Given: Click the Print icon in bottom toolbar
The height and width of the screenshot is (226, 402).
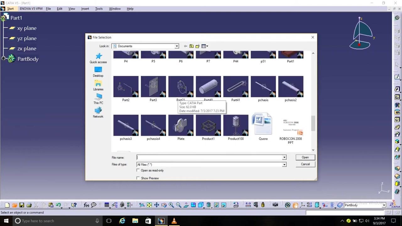Looking at the screenshot, I should [x=29, y=205].
